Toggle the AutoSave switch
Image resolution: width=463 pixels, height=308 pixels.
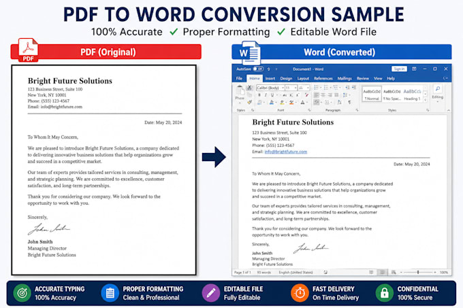pos(258,69)
